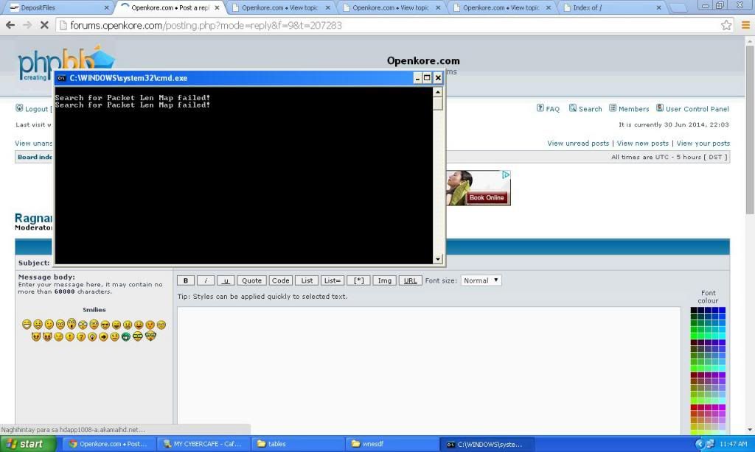This screenshot has height=452, width=755.
Task: Insert the sunglasses cool smiley
Action: [x=105, y=325]
